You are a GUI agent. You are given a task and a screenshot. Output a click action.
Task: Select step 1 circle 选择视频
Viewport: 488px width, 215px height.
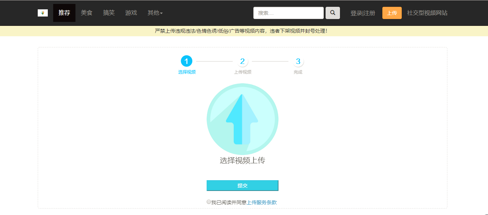pyautogui.click(x=187, y=61)
